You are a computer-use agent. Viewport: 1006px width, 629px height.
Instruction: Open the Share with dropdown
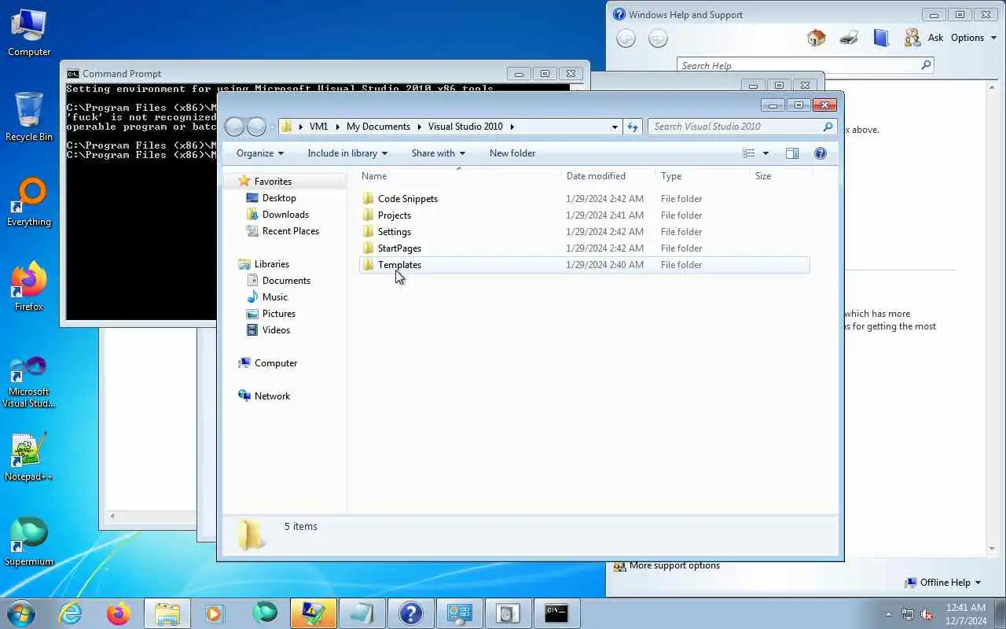coord(439,153)
